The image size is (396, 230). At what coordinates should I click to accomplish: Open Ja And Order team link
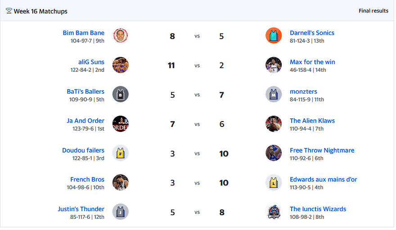click(85, 121)
